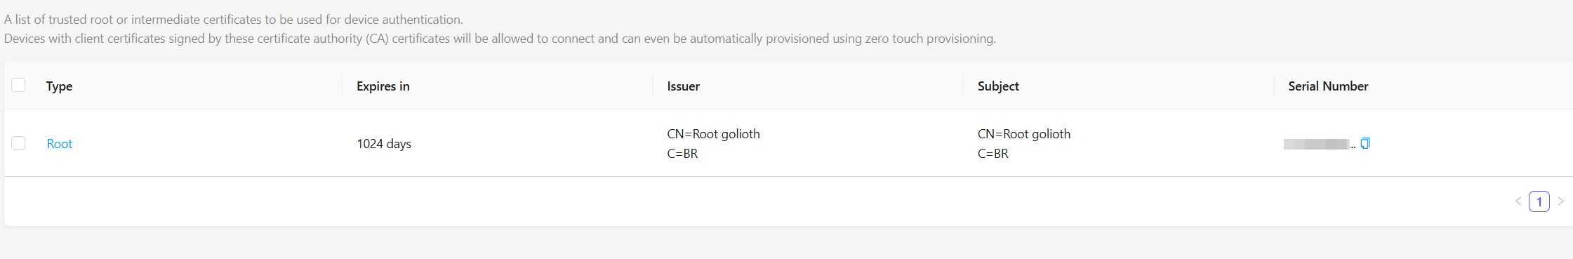This screenshot has width=1573, height=259.
Task: Copy the serial number with the clipboard icon
Action: point(1365,143)
